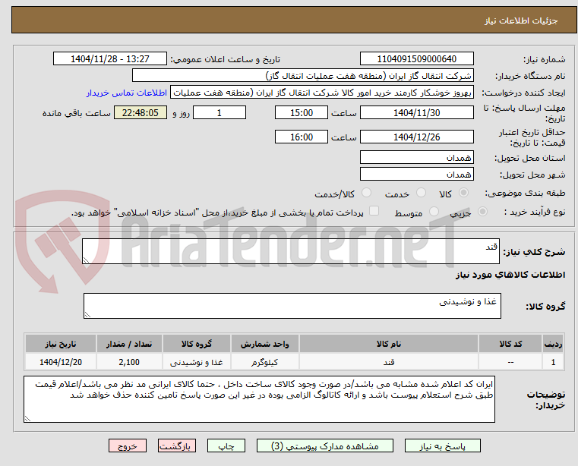Screen dimensions: 578x466
Task: Click the ردیف column header
Action: click(553, 344)
